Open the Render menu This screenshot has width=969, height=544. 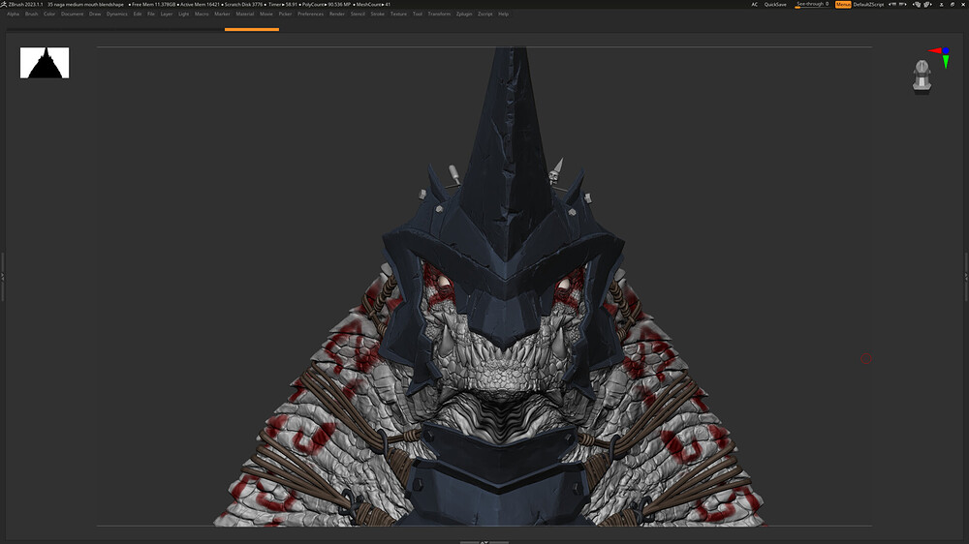[x=336, y=15]
